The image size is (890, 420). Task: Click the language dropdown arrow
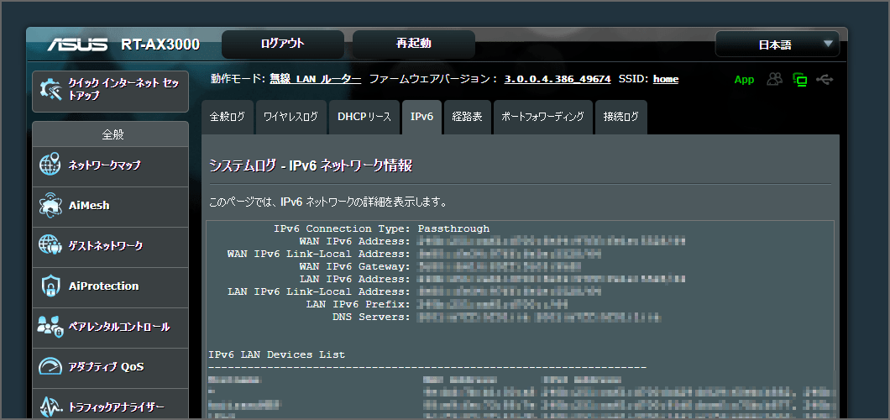pos(828,44)
